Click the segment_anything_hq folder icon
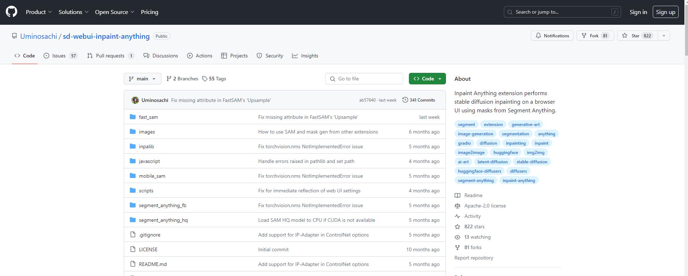The image size is (688, 276). point(133,220)
